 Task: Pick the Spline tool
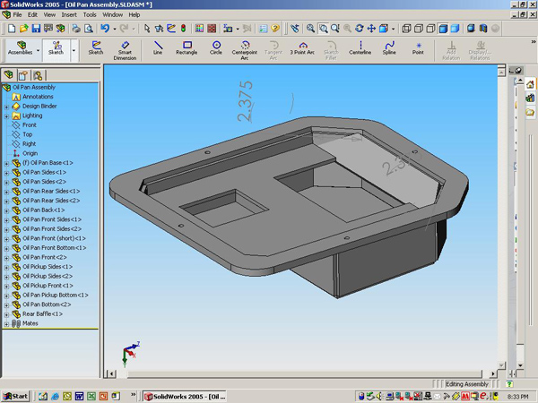click(389, 47)
